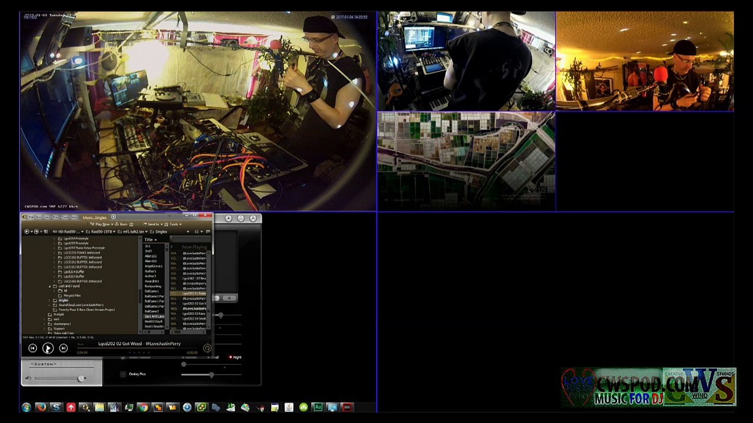Expand the Singles tree folder
The width and height of the screenshot is (753, 423).
tap(49, 300)
